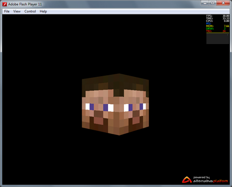Viewport: 232px width, 187px height.
Task: Minimize the Flash Player window
Action: 205,3
